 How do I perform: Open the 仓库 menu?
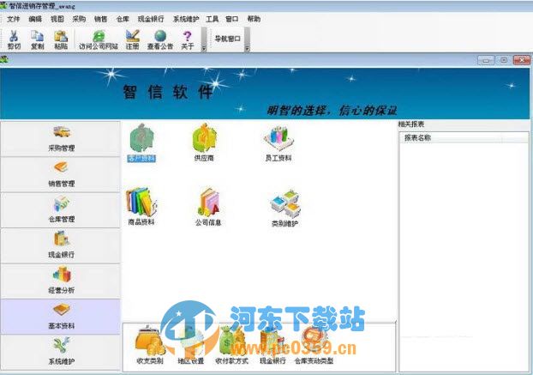pos(123,19)
